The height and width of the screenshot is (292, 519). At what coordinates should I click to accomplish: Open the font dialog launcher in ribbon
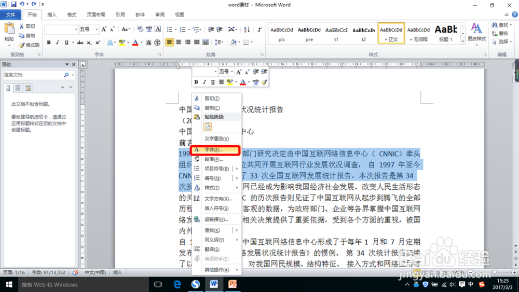[160, 54]
